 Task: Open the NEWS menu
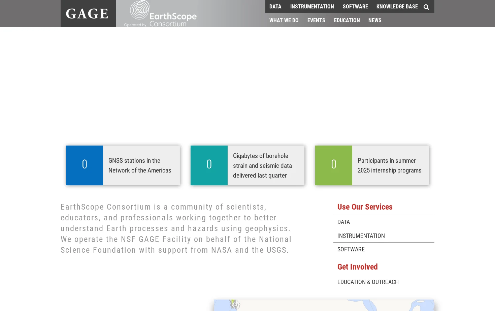pos(375,20)
